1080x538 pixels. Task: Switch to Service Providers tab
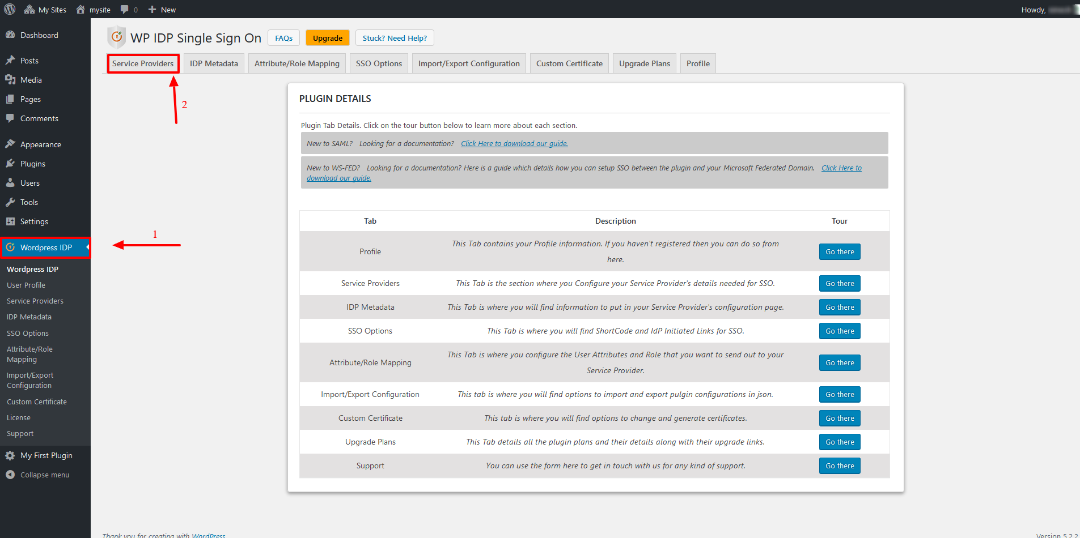point(143,63)
